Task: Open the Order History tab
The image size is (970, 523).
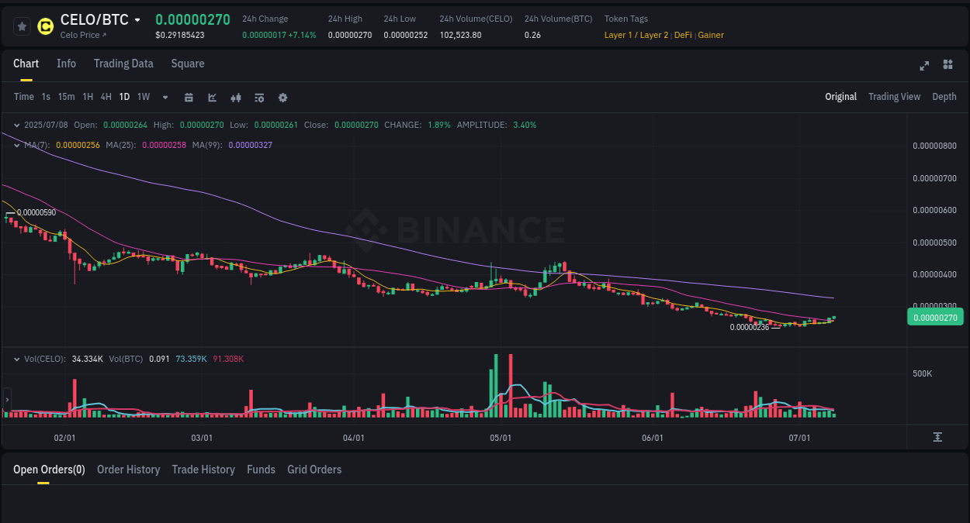Action: [x=128, y=470]
